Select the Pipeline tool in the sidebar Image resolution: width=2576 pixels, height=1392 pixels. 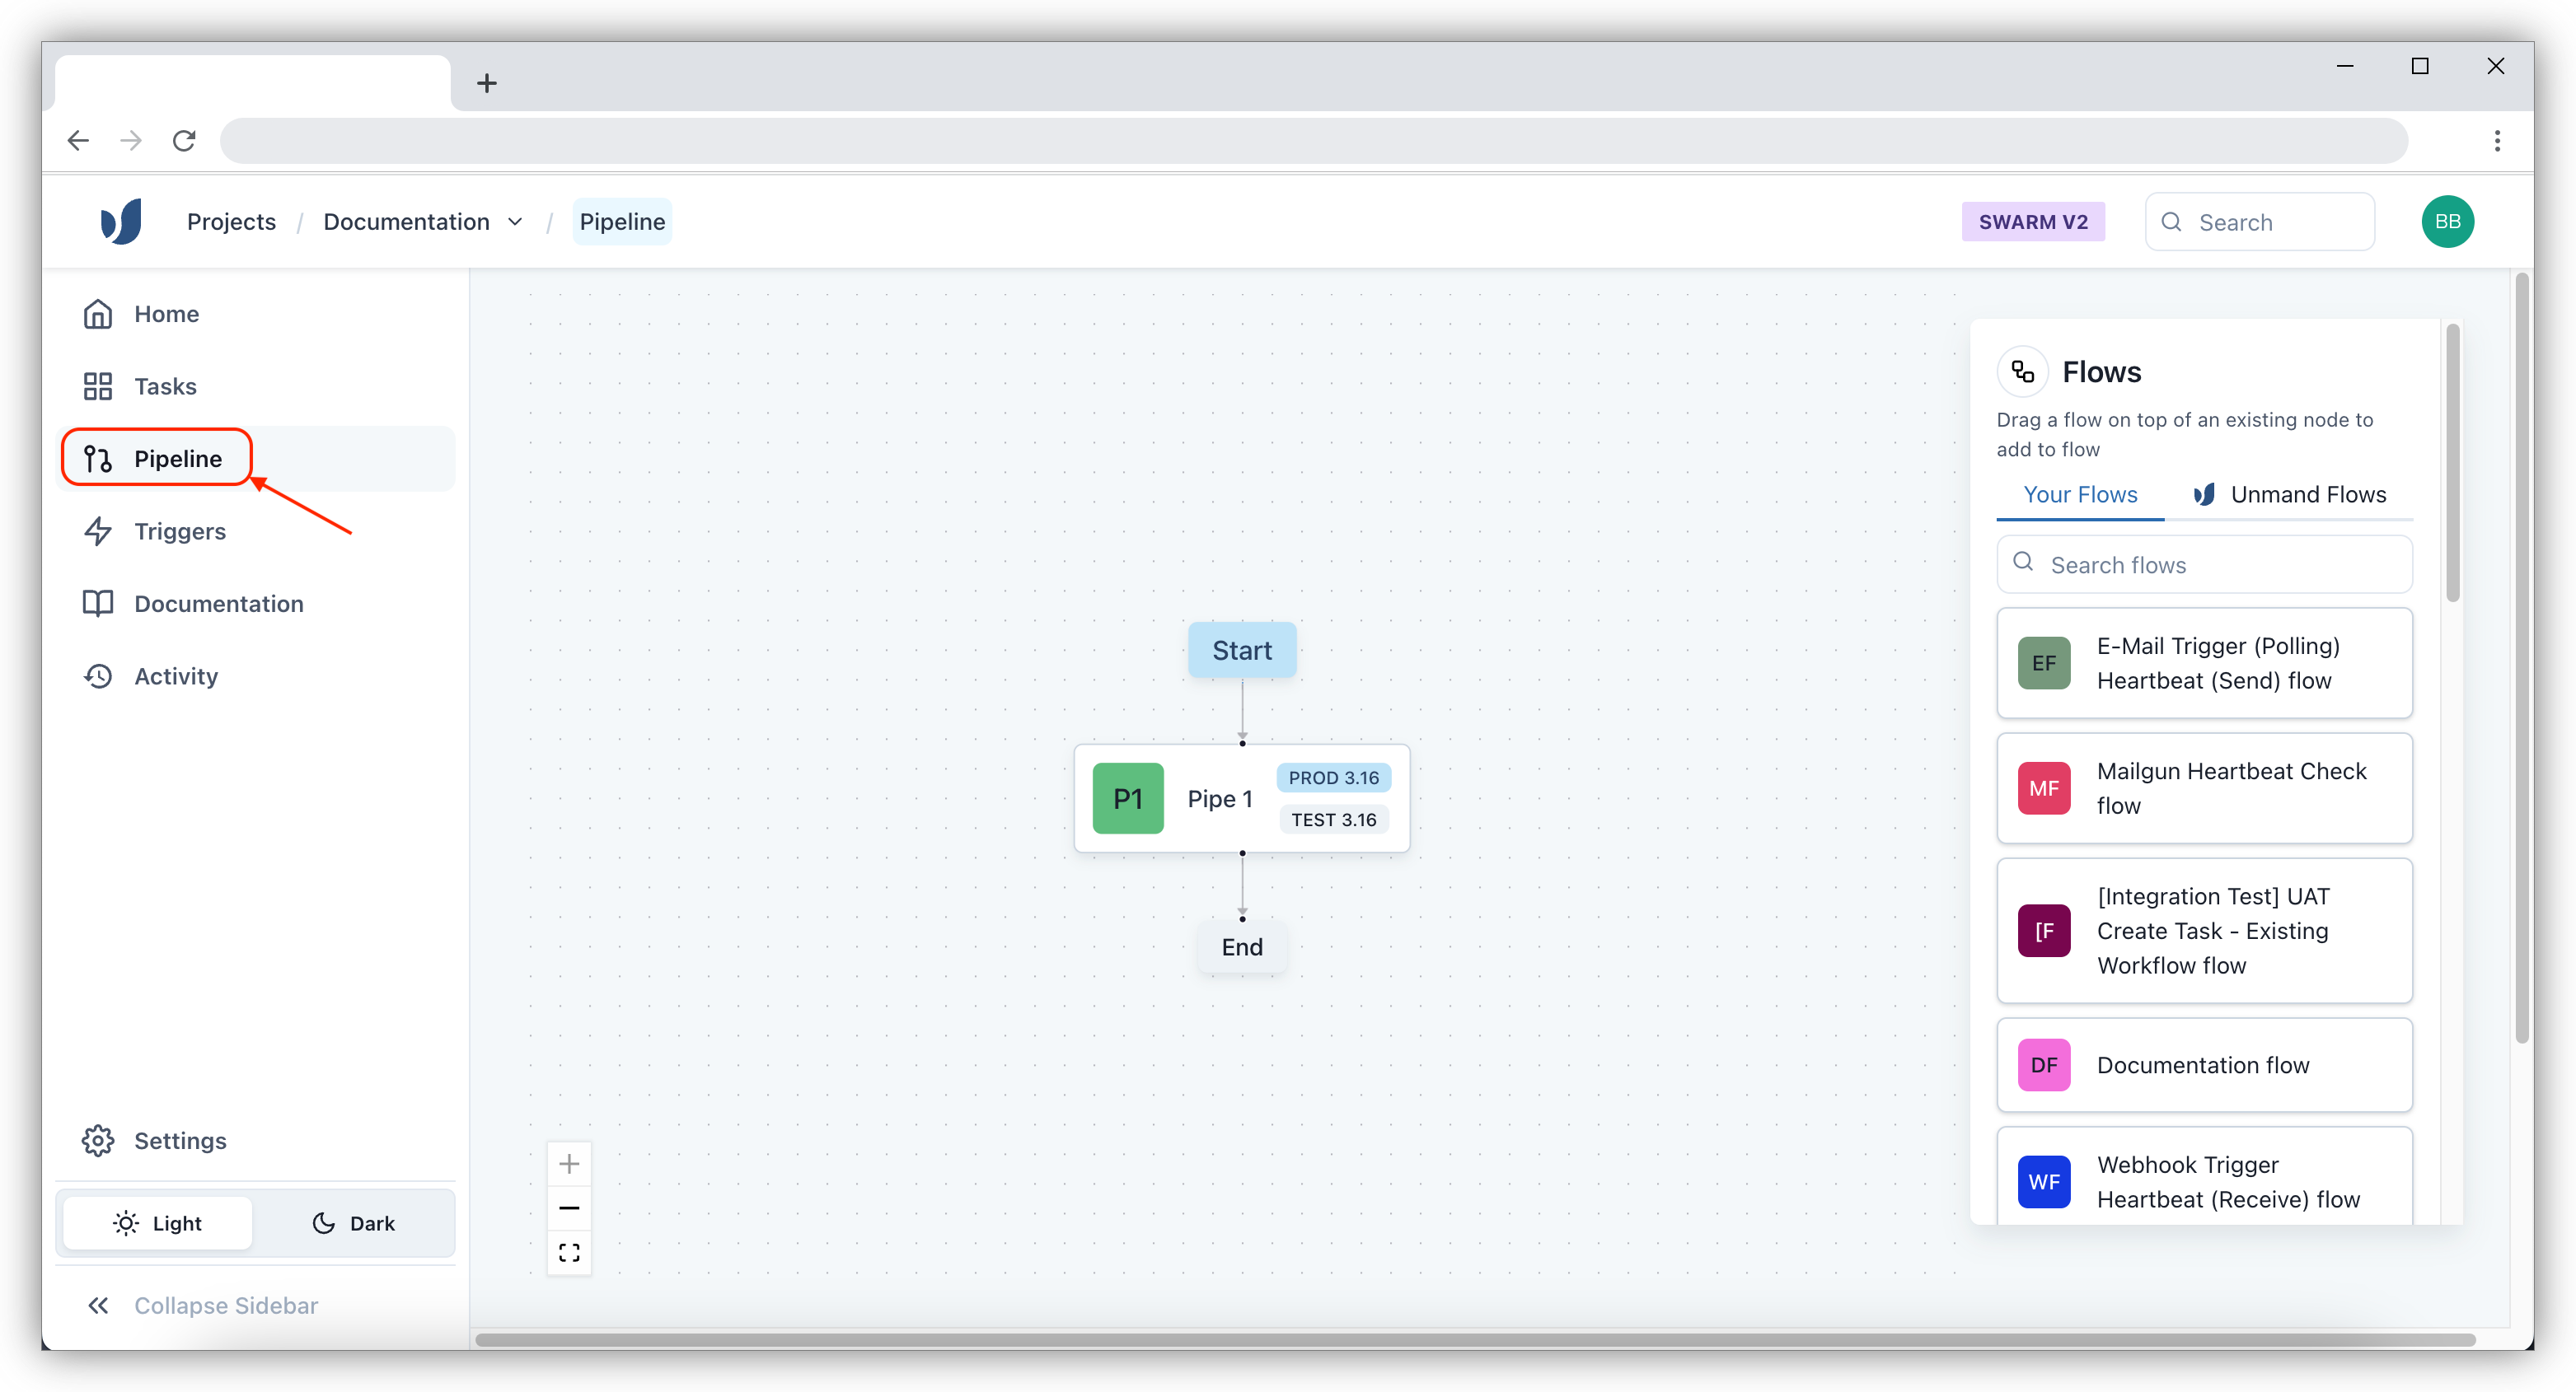pos(178,458)
